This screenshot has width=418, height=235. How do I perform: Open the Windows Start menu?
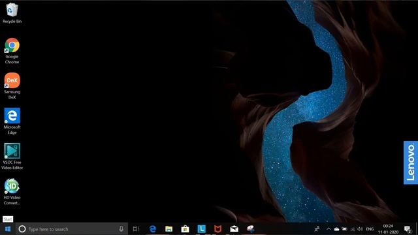[x=8, y=229]
